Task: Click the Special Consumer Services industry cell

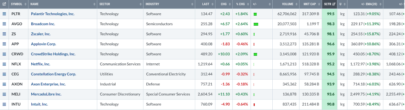Action: pyautogui.click(x=169, y=94)
